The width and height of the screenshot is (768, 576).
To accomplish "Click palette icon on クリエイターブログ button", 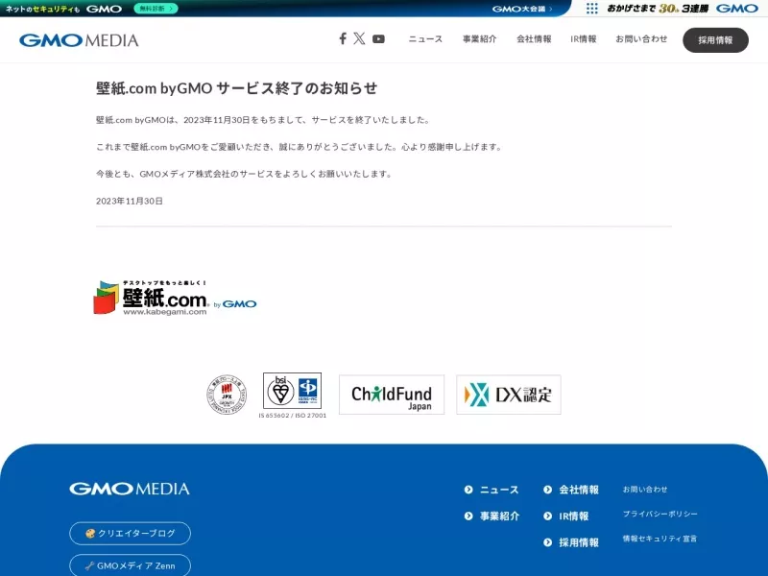I will pos(90,534).
